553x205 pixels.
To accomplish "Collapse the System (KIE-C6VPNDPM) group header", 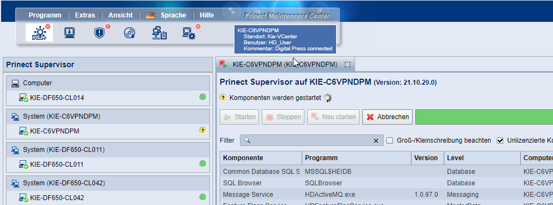I will pos(108,116).
